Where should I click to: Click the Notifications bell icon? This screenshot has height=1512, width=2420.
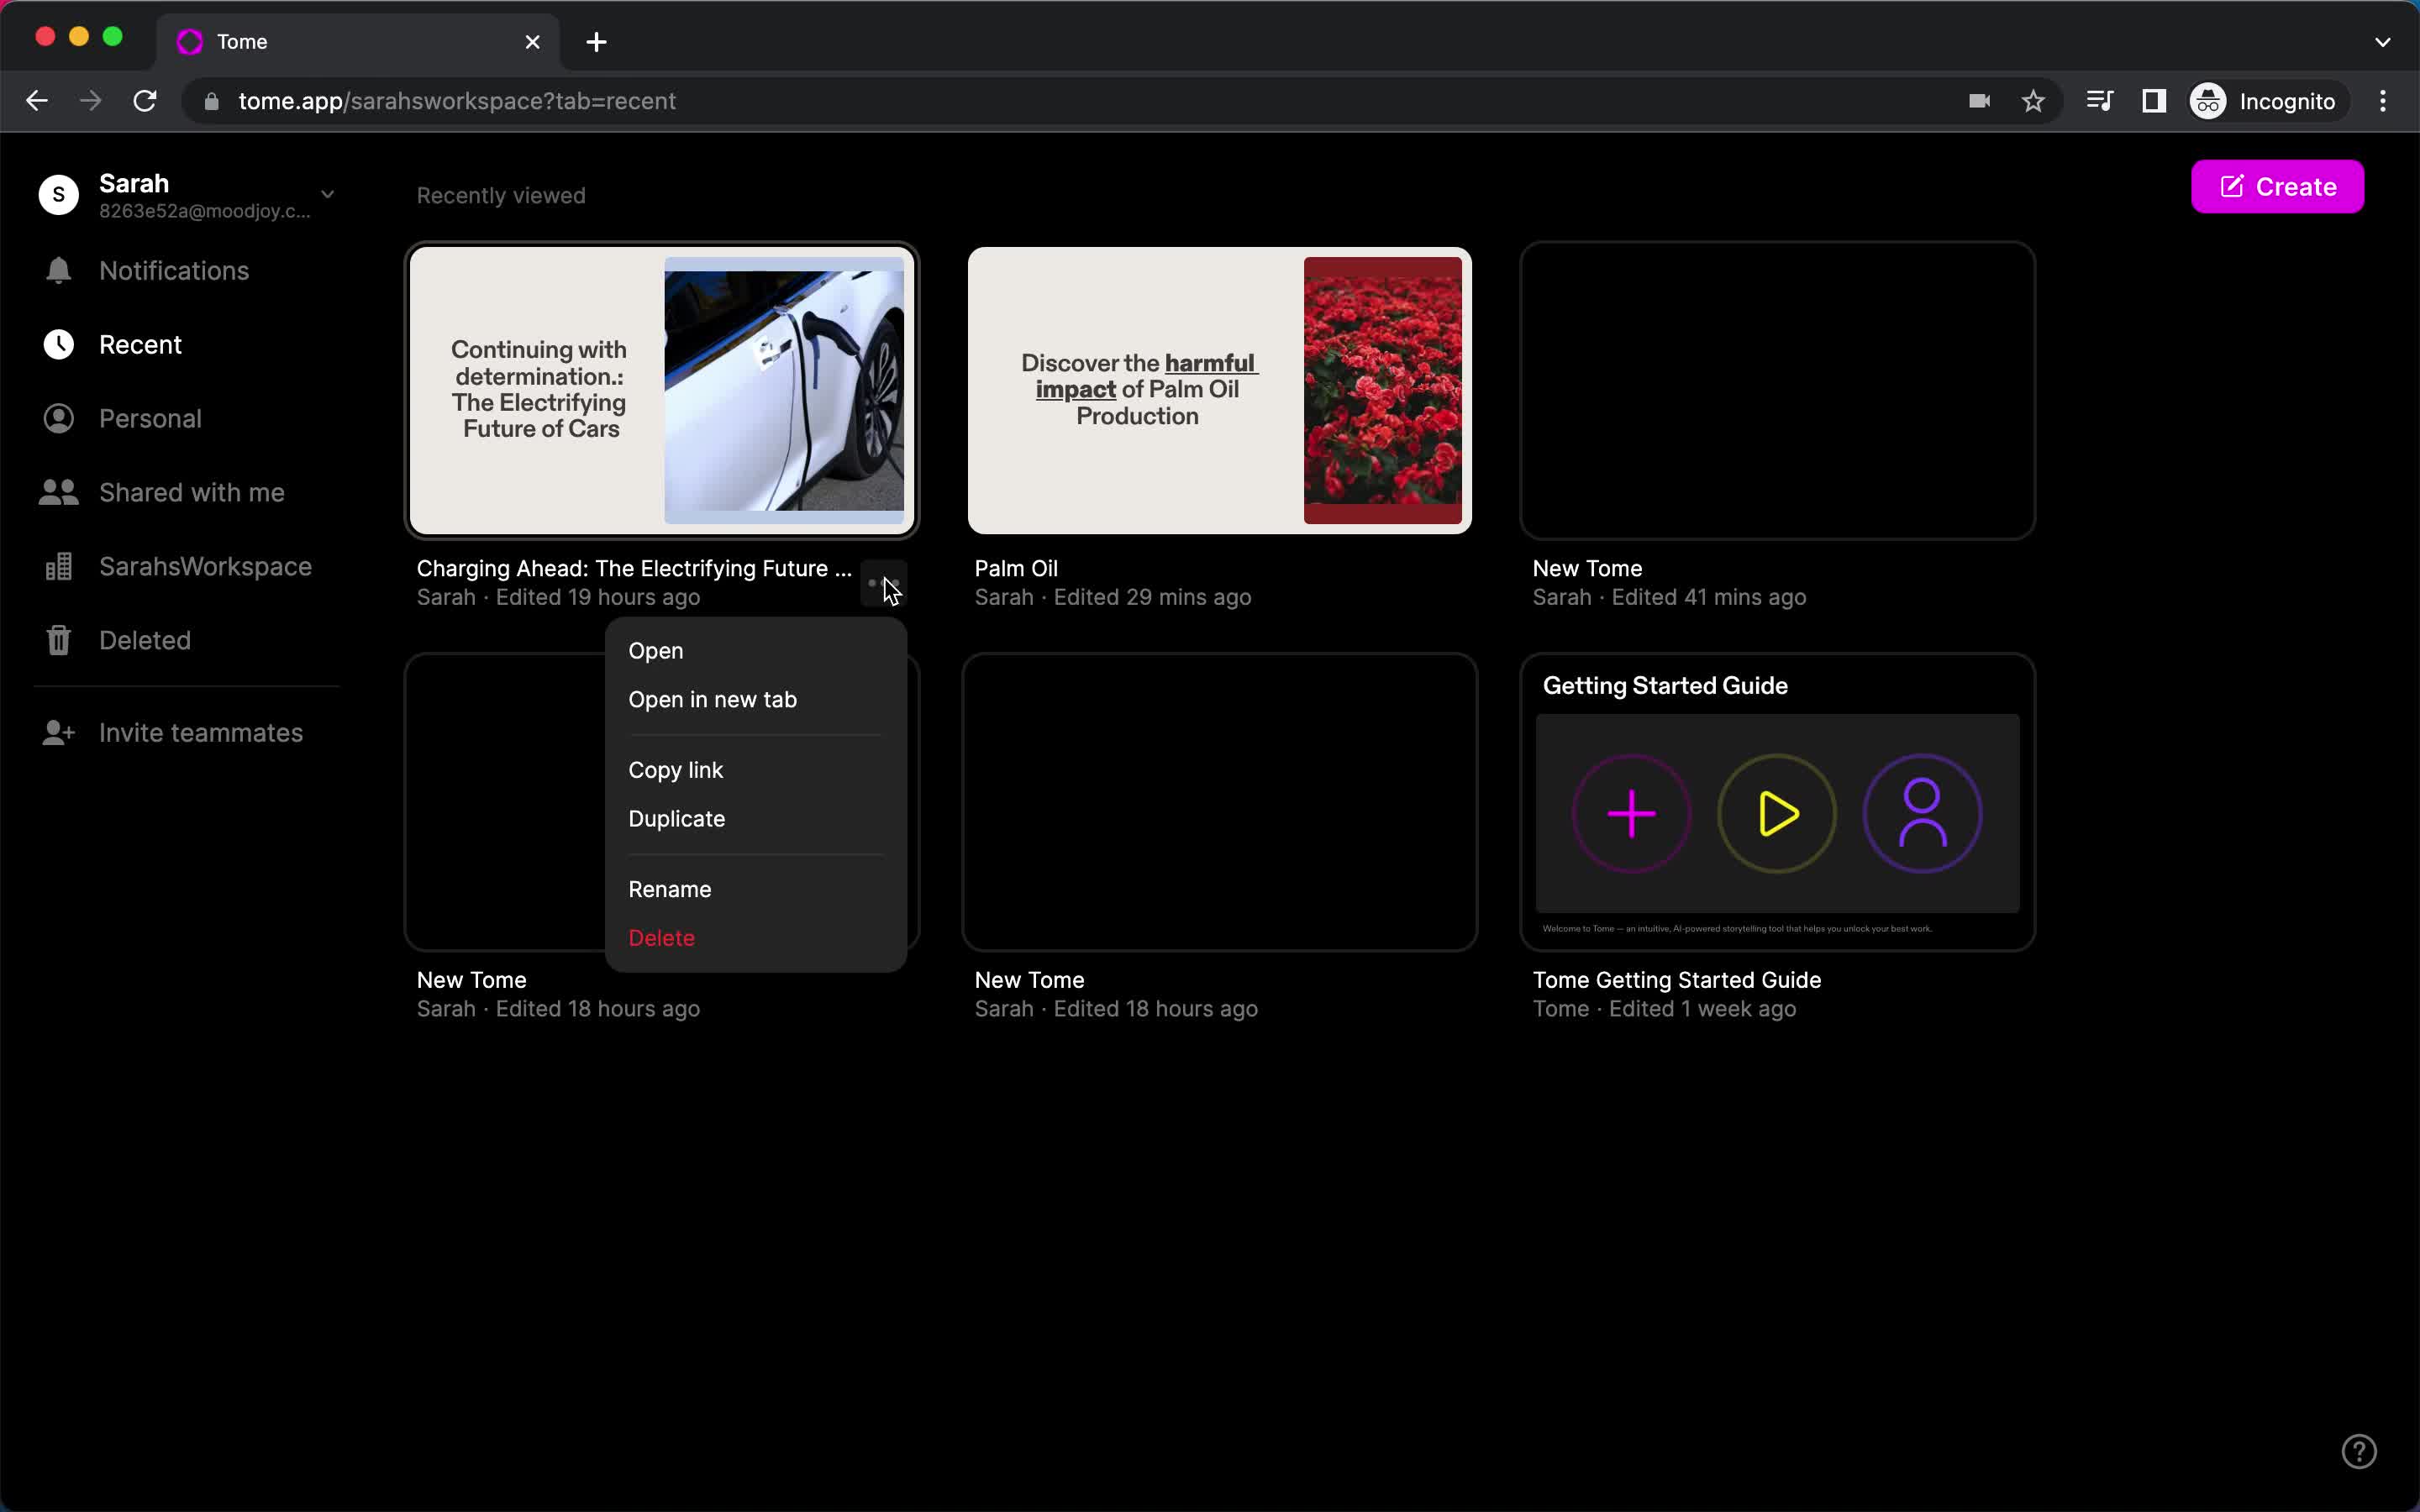58,271
